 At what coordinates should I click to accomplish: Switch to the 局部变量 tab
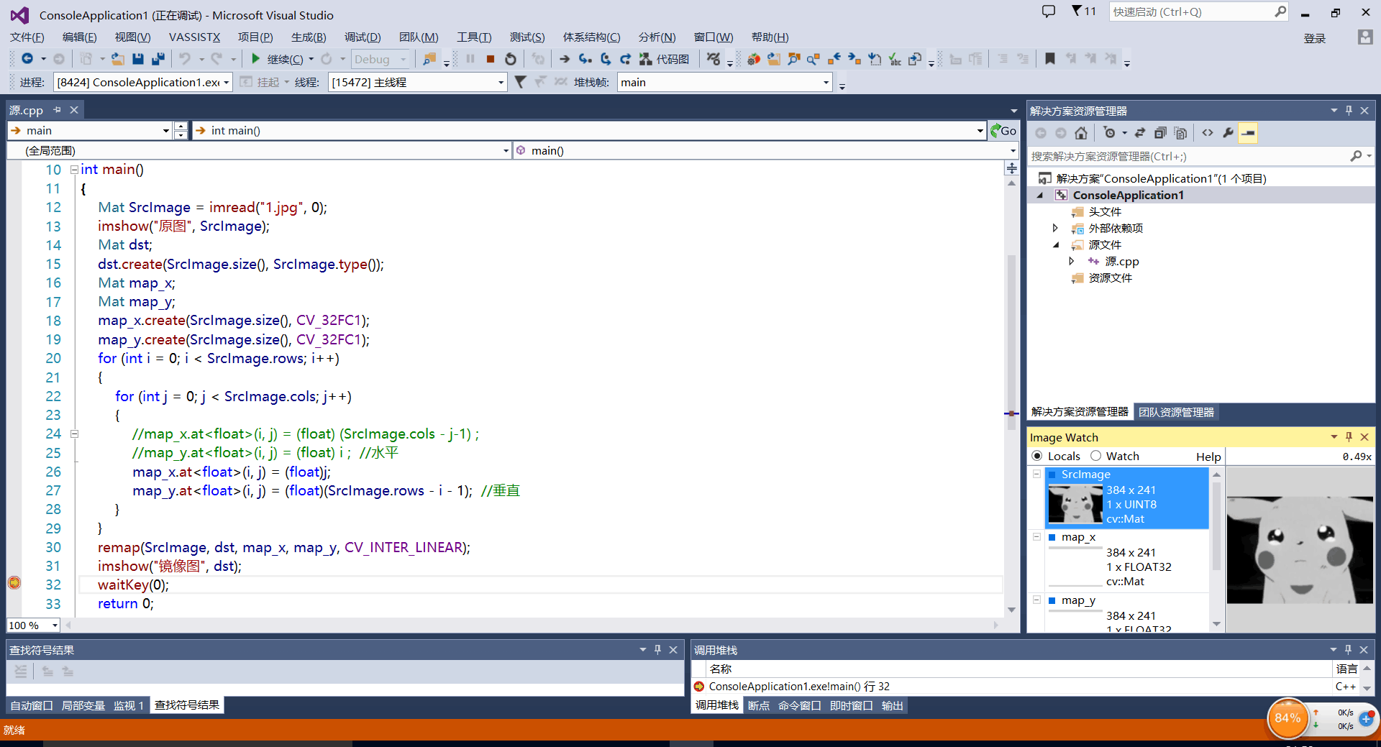pos(83,705)
